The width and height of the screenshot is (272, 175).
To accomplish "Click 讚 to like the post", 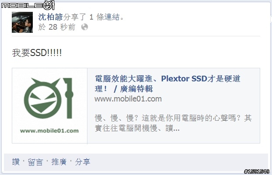I will (16, 162).
